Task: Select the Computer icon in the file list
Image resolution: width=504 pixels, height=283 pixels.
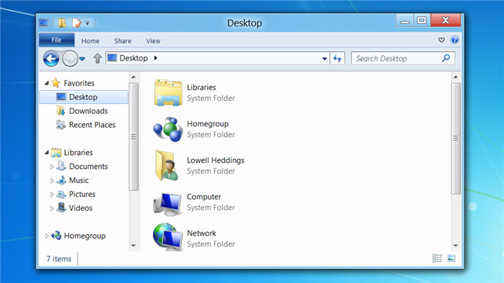Action: click(x=167, y=204)
